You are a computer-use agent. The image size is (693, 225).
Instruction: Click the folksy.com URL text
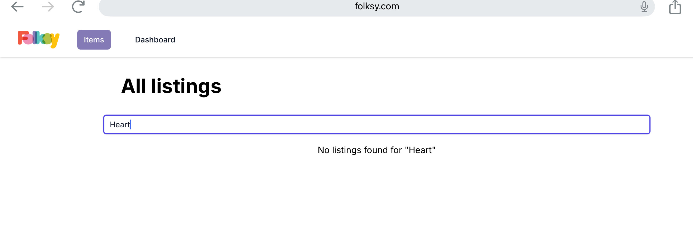377,6
